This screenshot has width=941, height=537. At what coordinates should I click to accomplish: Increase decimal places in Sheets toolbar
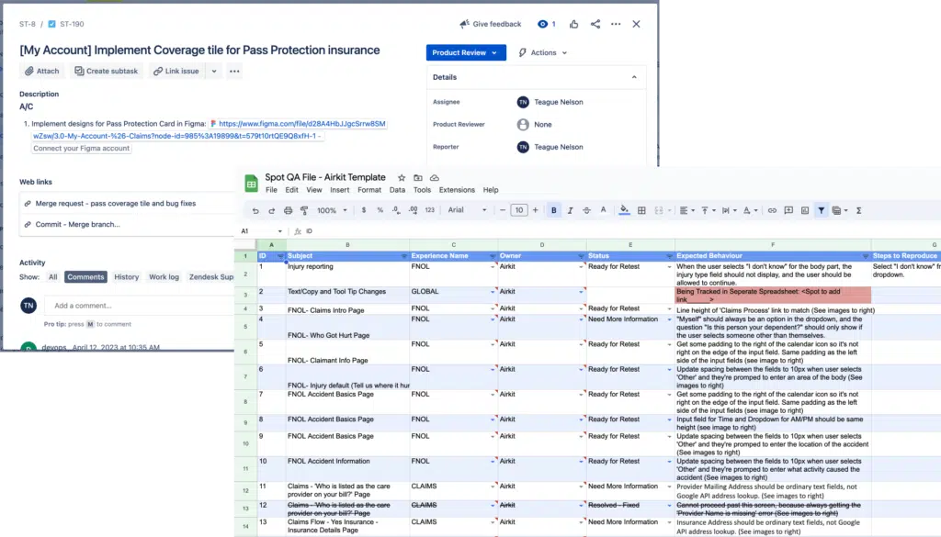coord(413,210)
